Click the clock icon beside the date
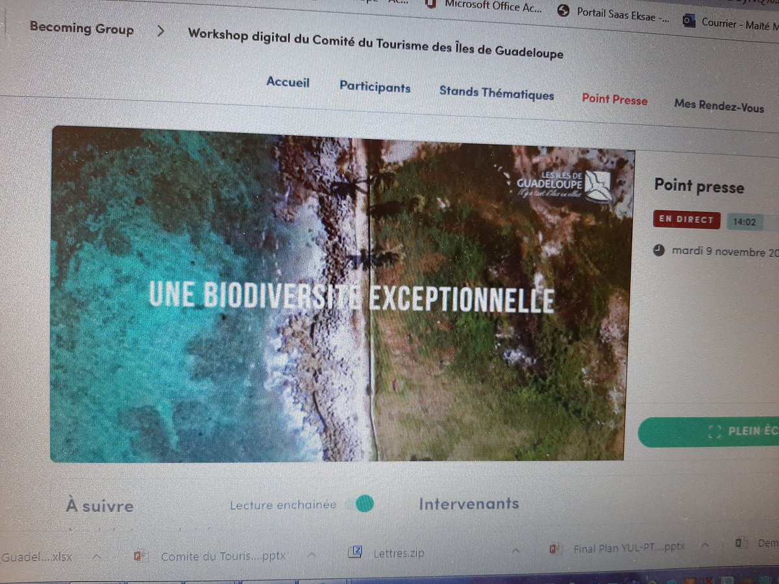The width and height of the screenshot is (779, 584). click(659, 249)
